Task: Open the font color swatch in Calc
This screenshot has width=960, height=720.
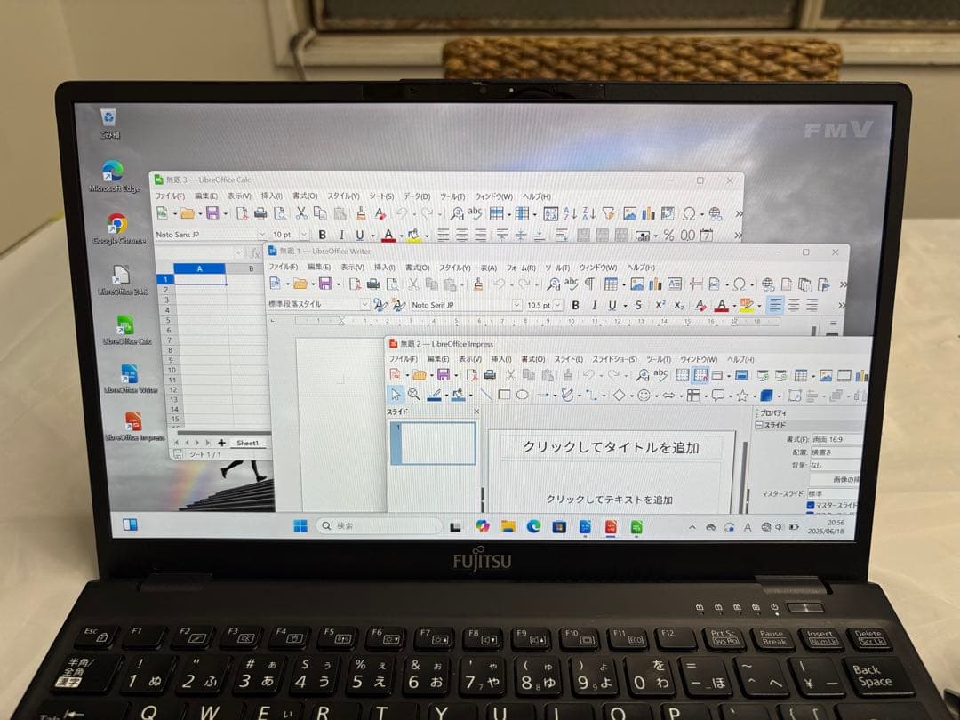Action: click(x=389, y=235)
